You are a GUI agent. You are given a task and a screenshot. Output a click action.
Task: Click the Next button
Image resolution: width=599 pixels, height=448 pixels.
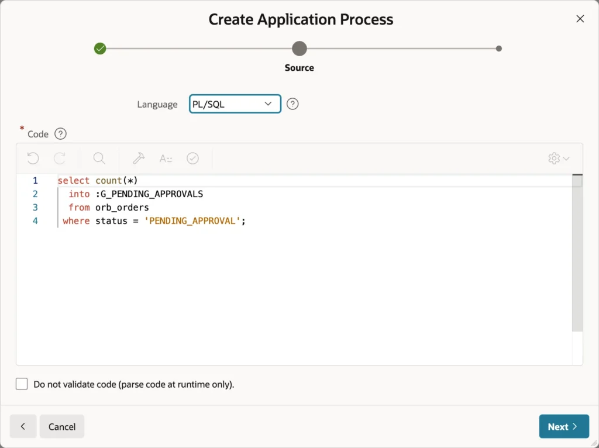564,426
